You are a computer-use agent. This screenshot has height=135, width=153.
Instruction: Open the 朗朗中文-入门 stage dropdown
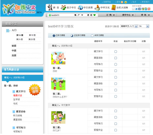tap(129, 26)
